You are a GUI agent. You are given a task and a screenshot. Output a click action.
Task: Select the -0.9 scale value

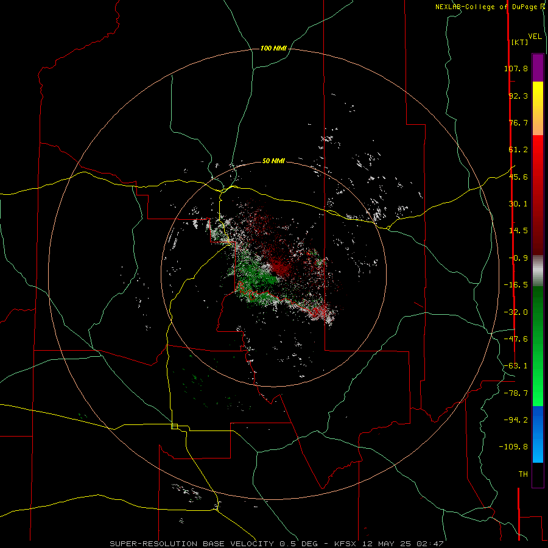518,258
